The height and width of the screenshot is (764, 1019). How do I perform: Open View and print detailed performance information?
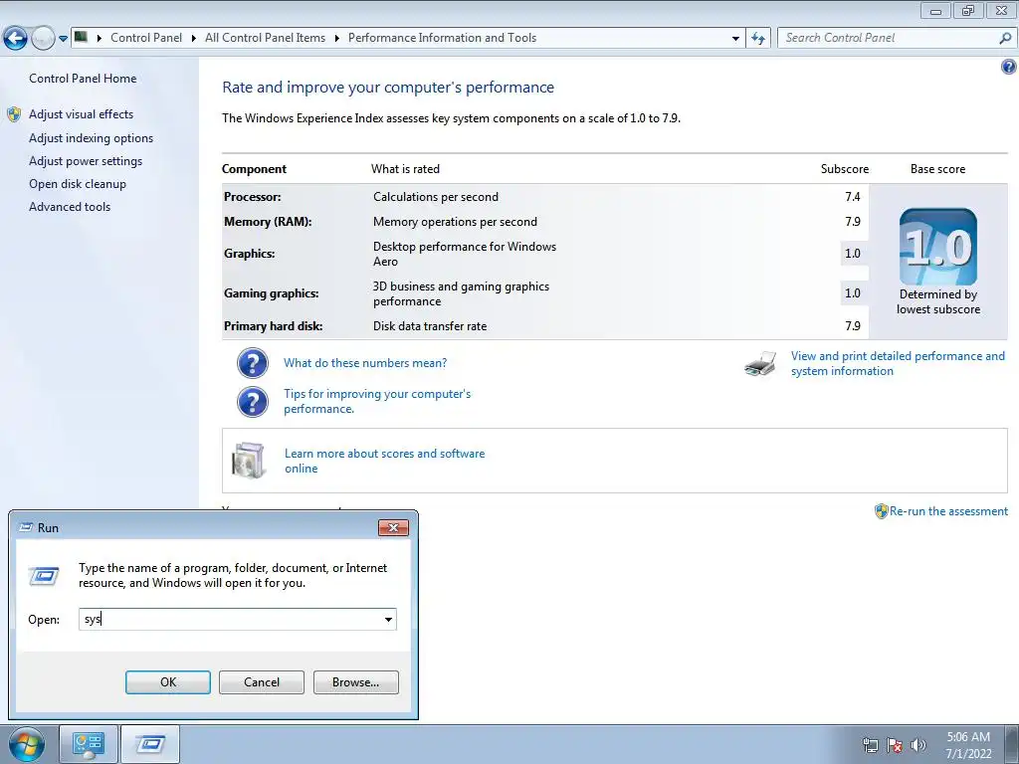[898, 363]
